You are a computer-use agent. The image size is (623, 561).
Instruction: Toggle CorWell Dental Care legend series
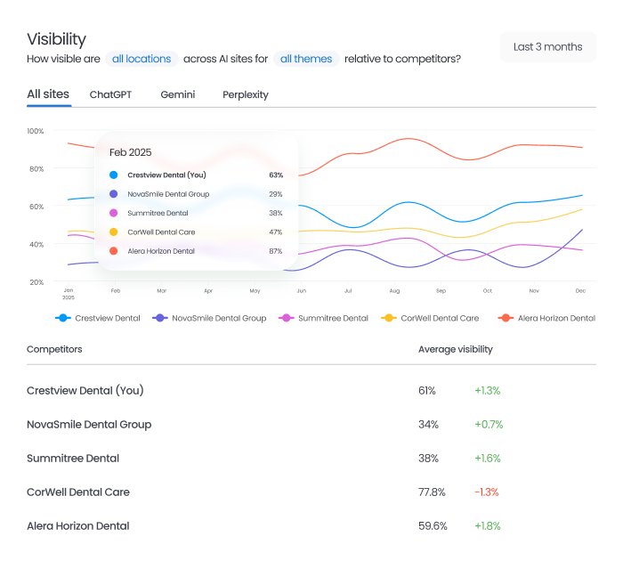[x=430, y=318]
